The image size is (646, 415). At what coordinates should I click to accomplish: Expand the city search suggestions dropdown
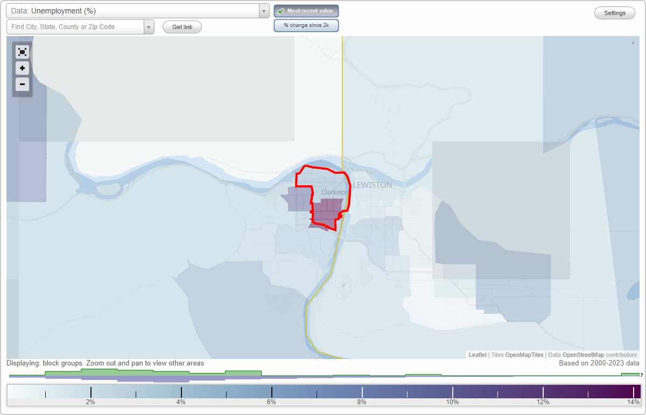click(x=149, y=27)
